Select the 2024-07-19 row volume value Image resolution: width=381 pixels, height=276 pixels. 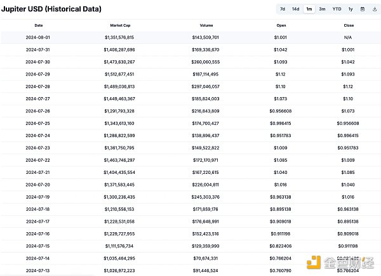(206, 197)
